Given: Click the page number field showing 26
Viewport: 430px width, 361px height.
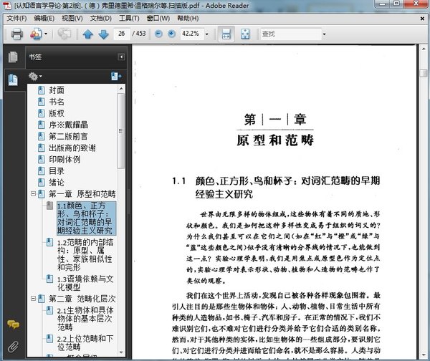Looking at the screenshot, I should click(122, 34).
